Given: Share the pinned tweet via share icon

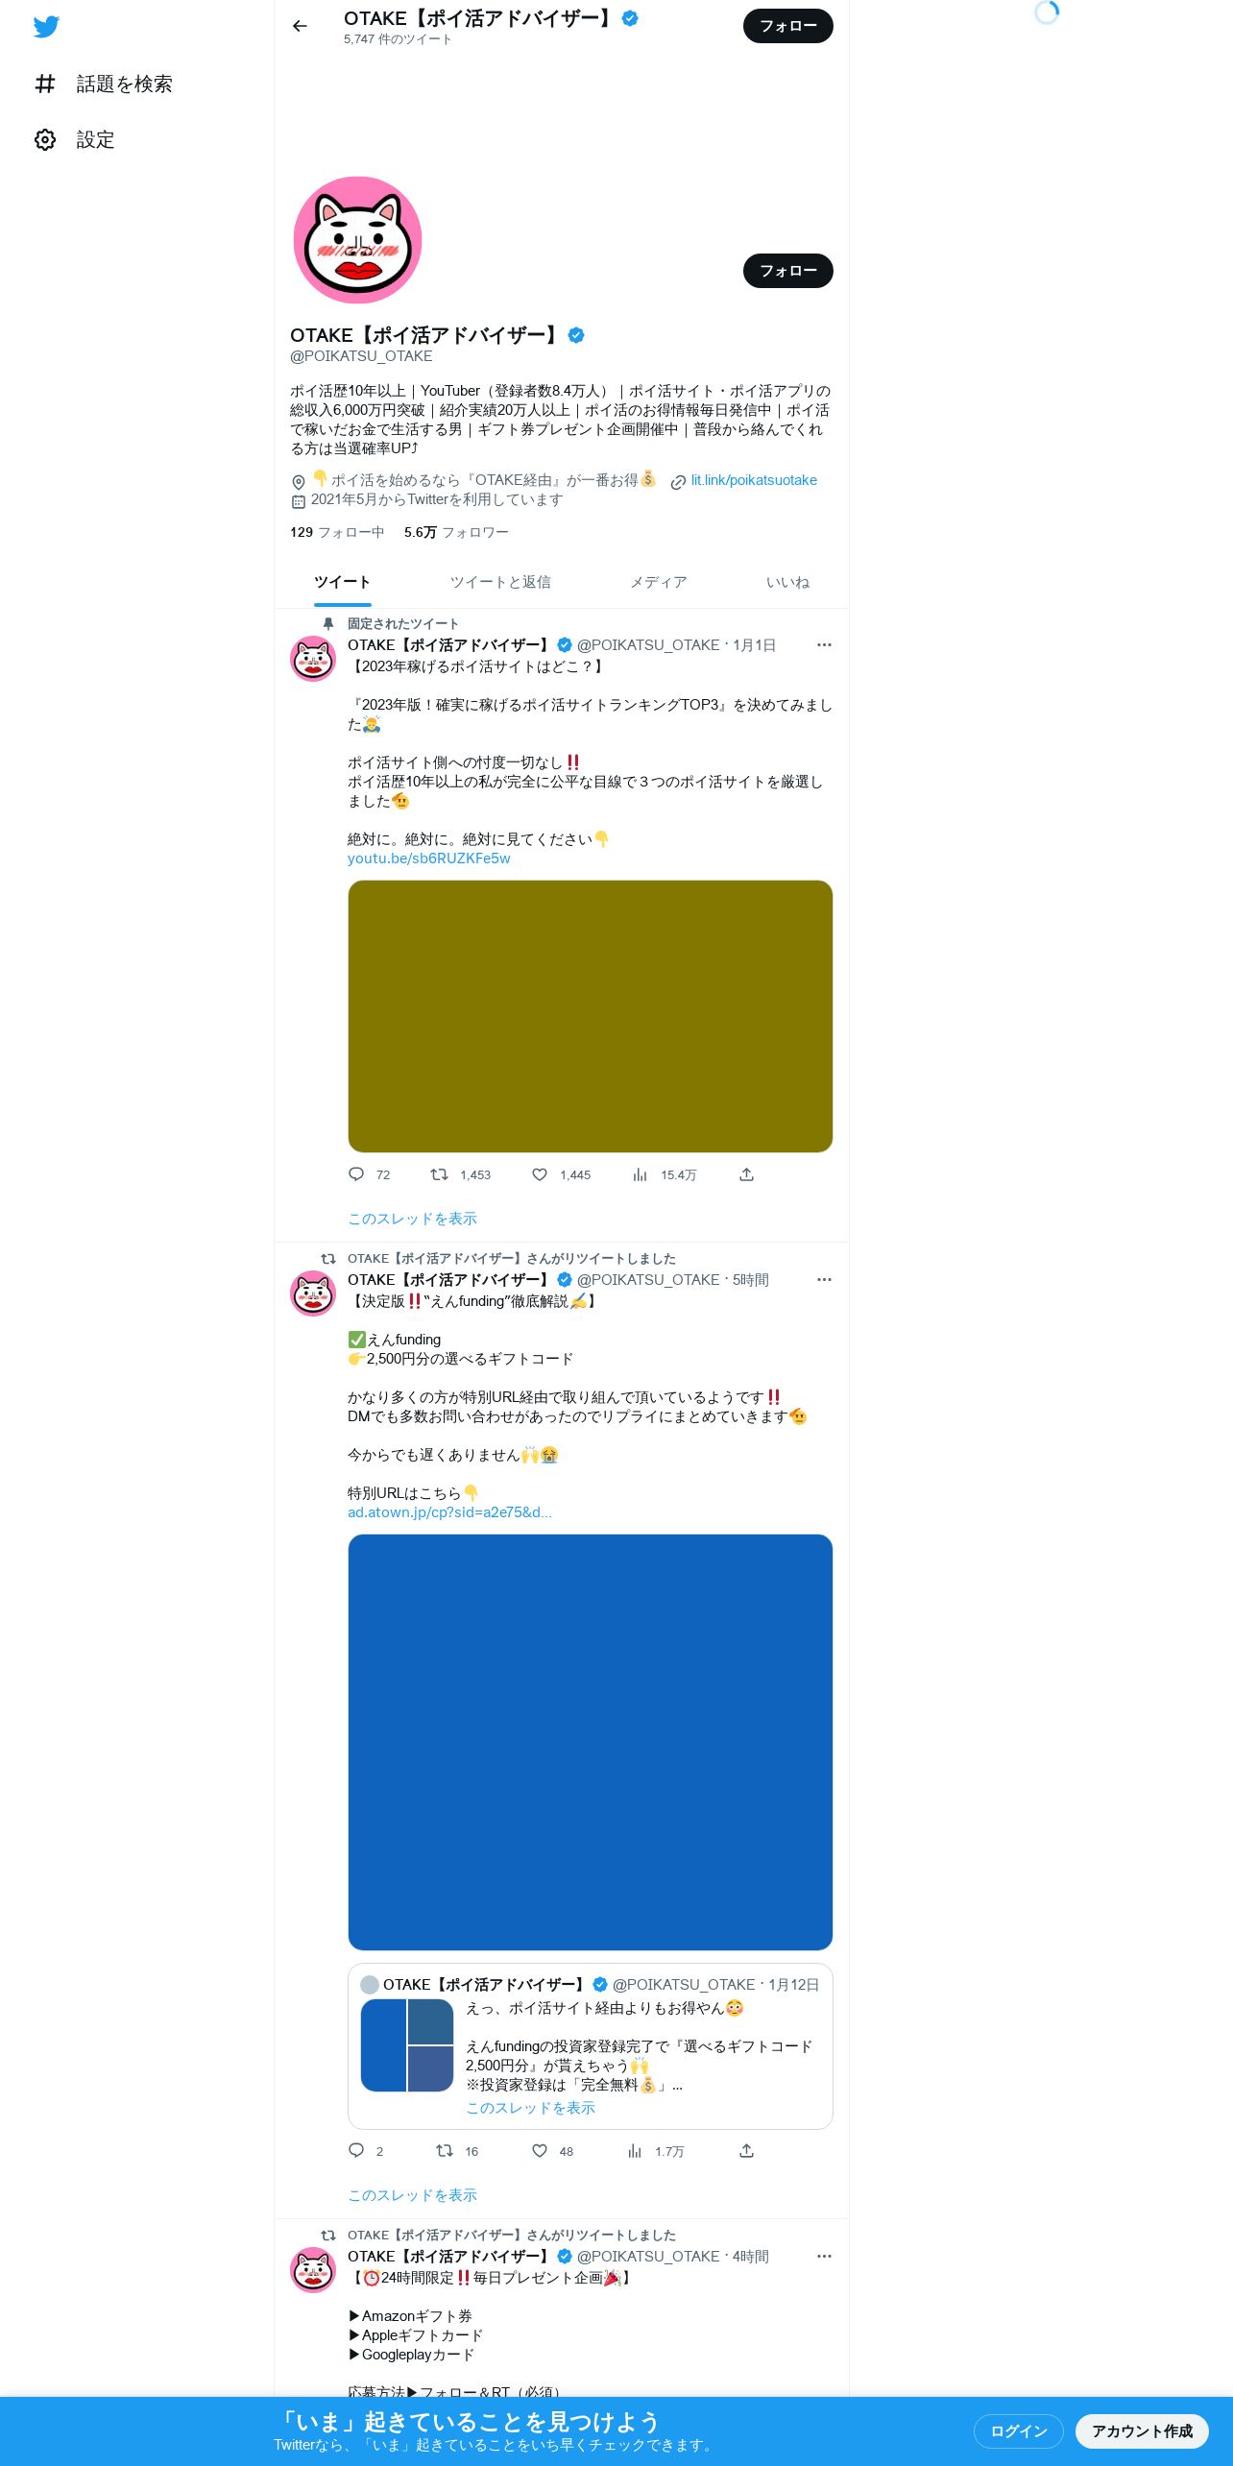Looking at the screenshot, I should [746, 1174].
